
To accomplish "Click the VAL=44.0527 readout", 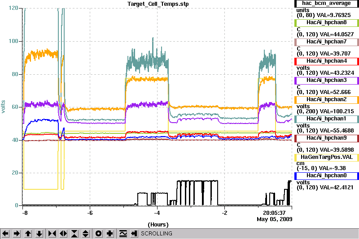I will coord(337,34).
